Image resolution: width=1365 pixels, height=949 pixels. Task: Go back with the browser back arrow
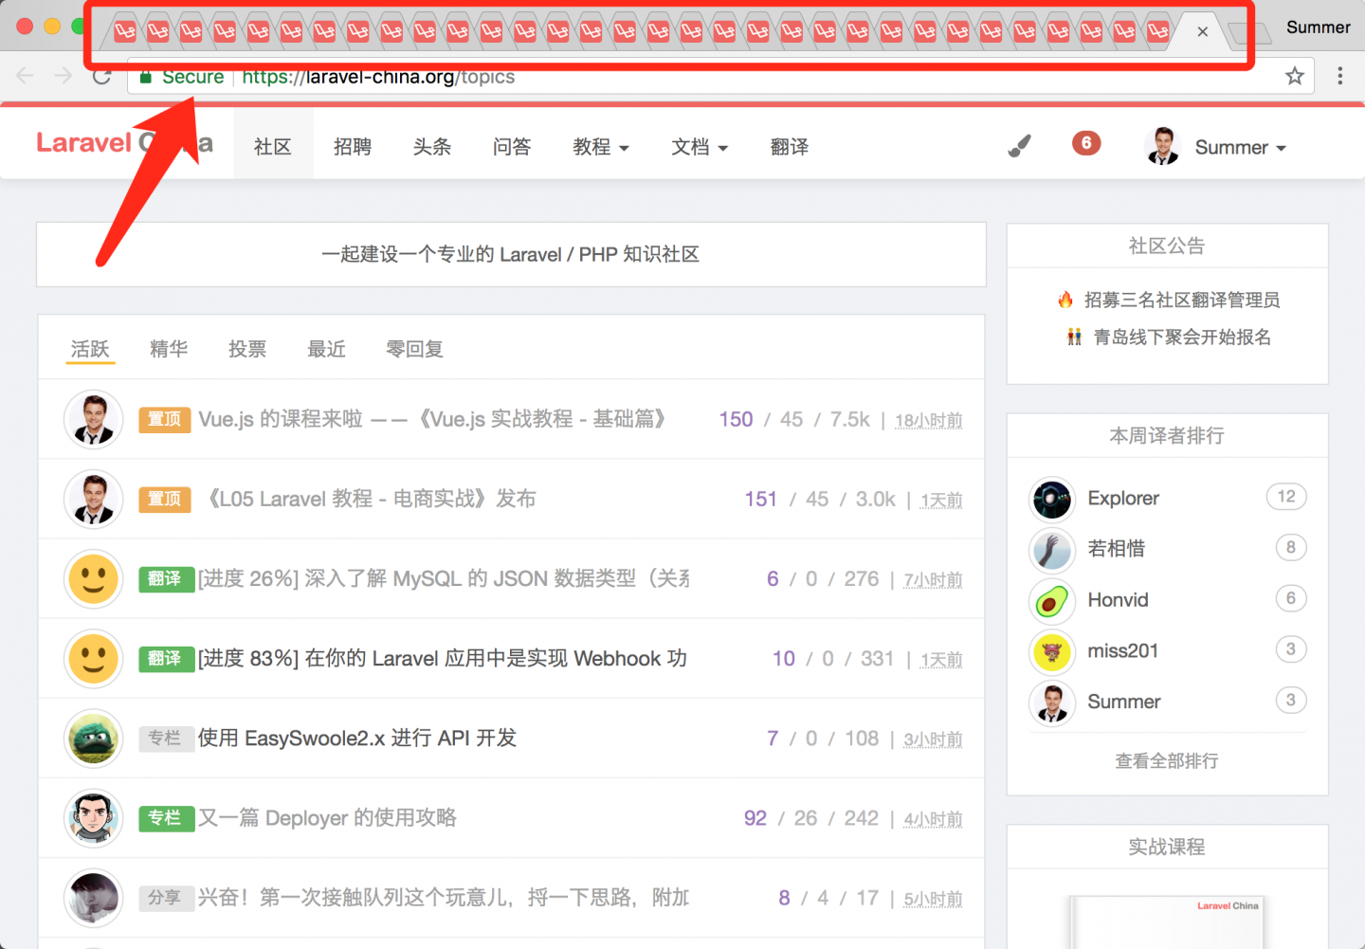(x=26, y=76)
